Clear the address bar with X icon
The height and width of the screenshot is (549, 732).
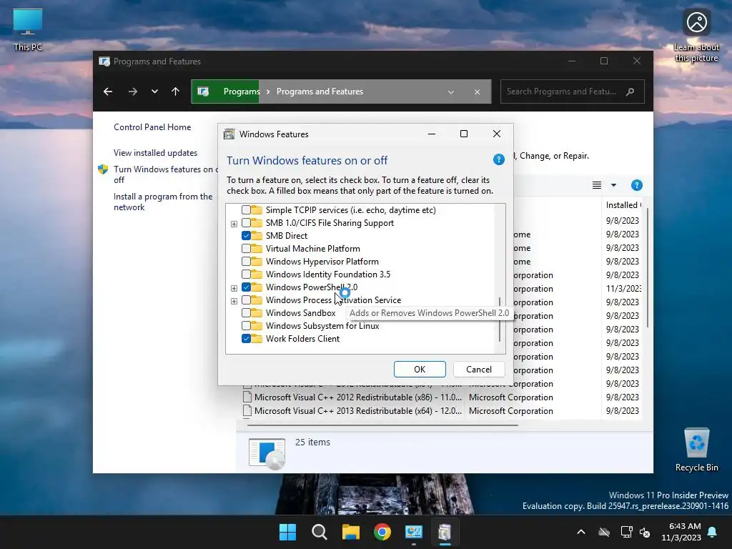point(477,92)
